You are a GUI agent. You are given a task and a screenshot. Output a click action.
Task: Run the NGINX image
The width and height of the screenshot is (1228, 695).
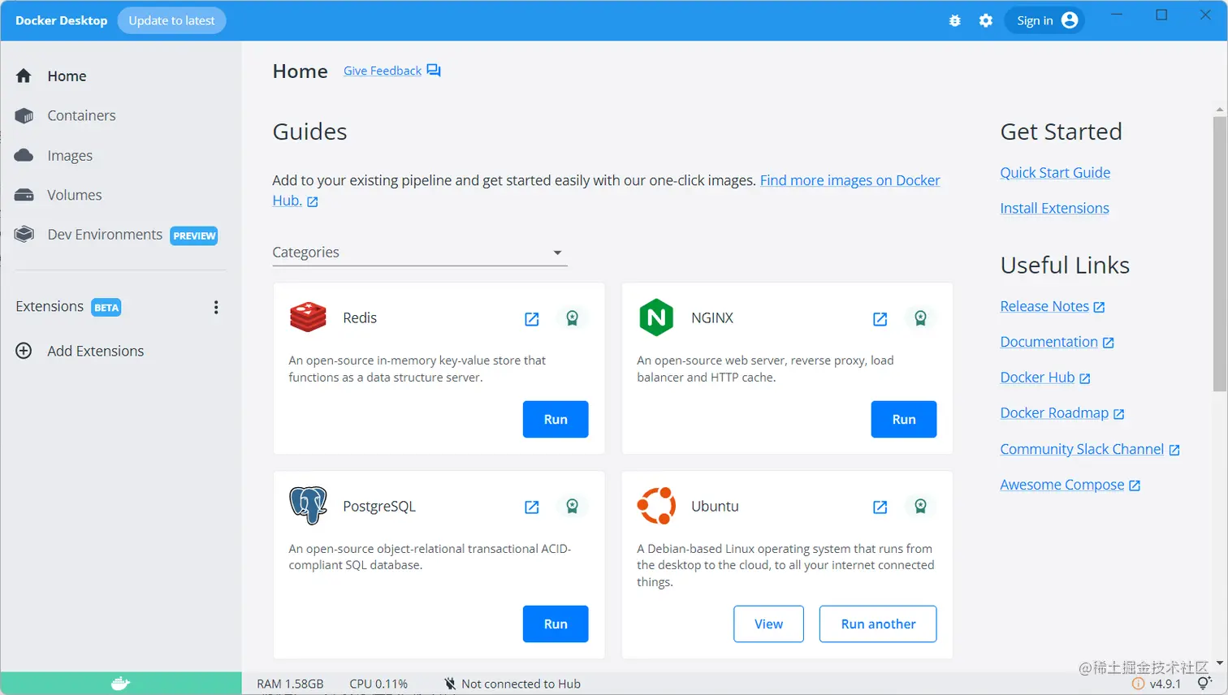pyautogui.click(x=904, y=419)
